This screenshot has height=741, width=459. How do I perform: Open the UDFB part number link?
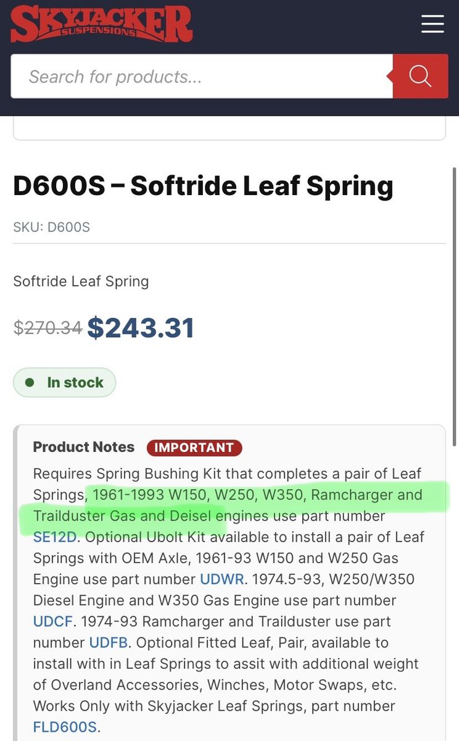[x=108, y=642]
